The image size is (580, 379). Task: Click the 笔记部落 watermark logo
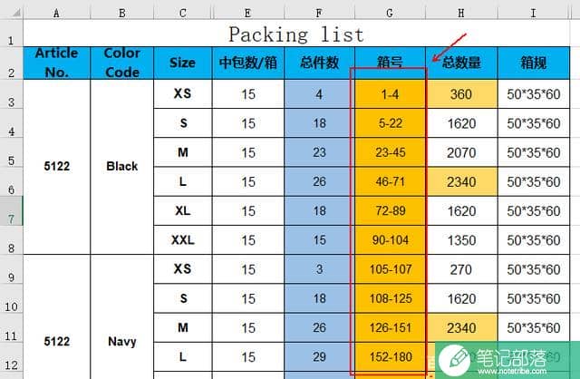point(507,360)
